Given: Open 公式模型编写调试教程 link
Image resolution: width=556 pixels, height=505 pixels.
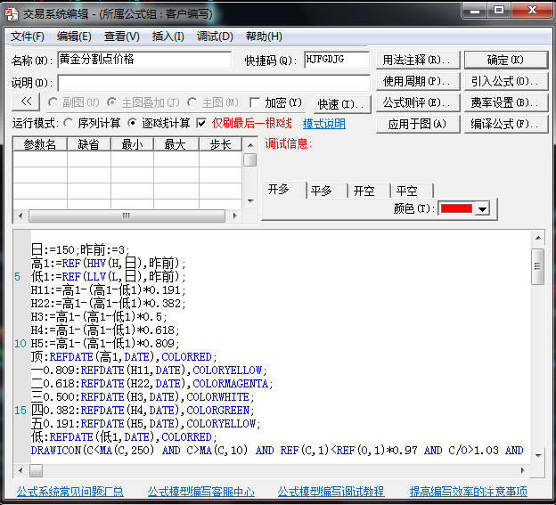Looking at the screenshot, I should [331, 492].
